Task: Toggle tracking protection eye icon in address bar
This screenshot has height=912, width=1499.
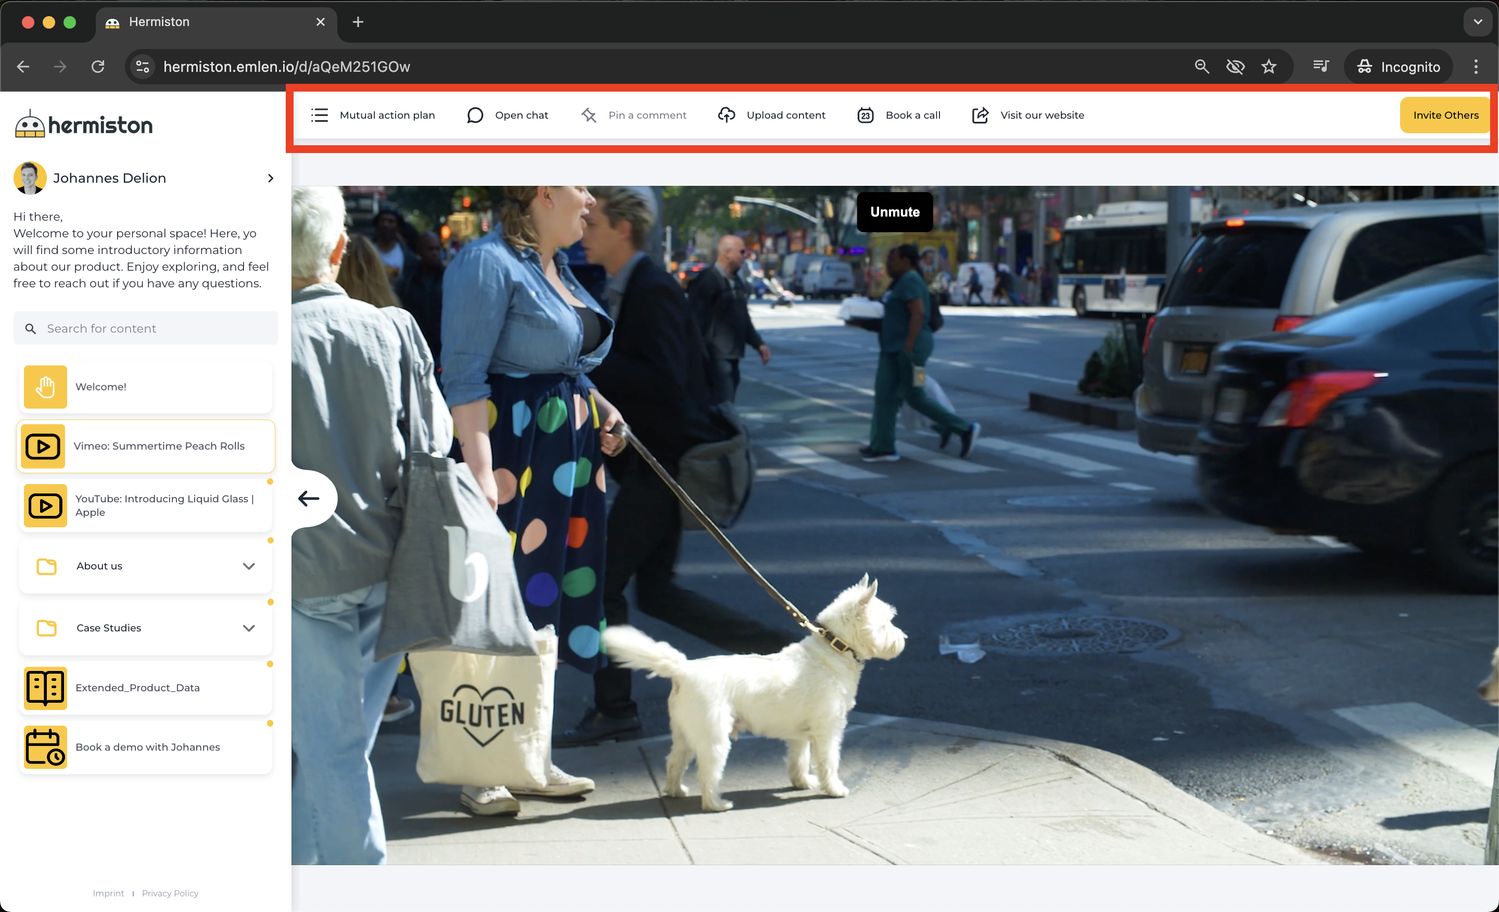Action: 1235,66
